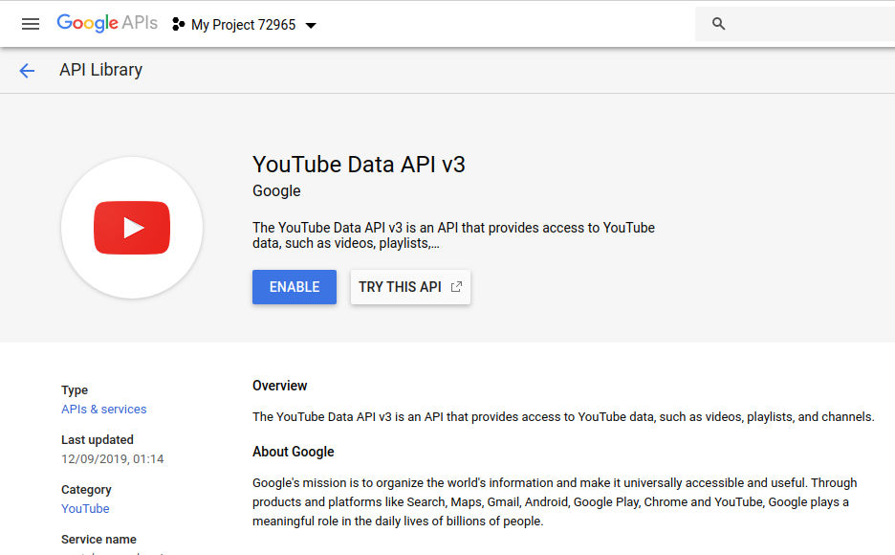Focus the top search input field
Viewport: 895px width, 555px height.
click(x=795, y=23)
